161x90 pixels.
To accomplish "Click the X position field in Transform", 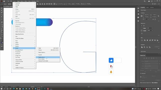I will click(x=147, y=15).
